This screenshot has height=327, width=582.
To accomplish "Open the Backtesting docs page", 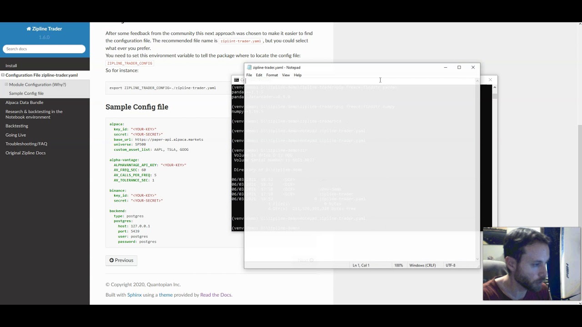I will click(x=17, y=126).
